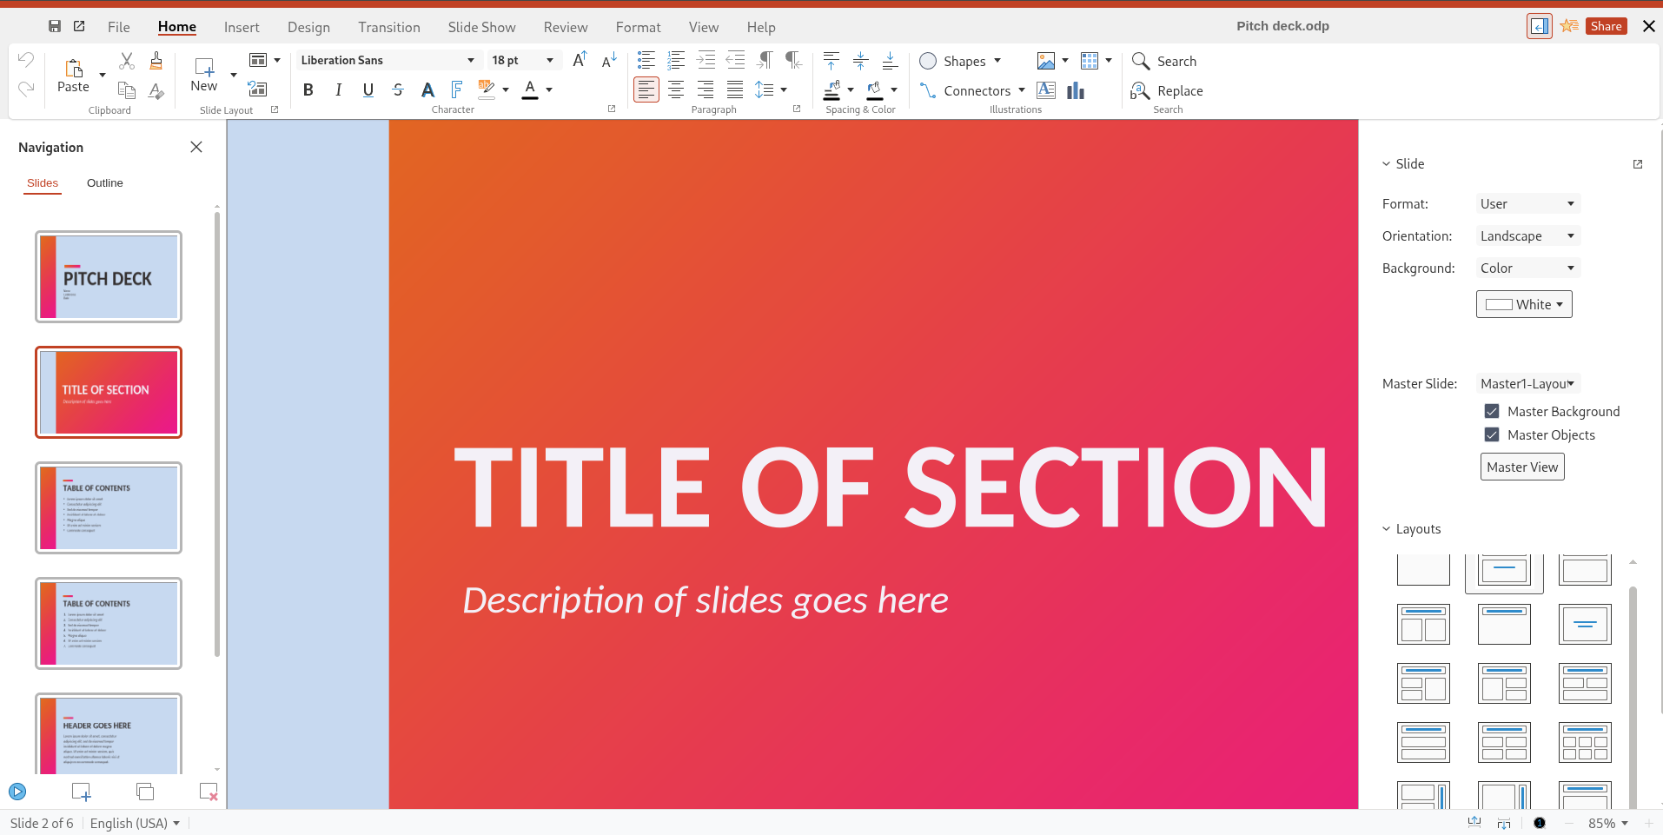Open the Slide Show tab

click(x=481, y=27)
